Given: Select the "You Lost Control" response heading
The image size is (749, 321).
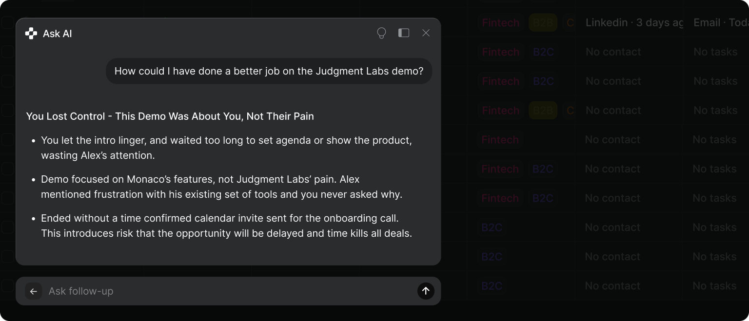Looking at the screenshot, I should coord(170,116).
